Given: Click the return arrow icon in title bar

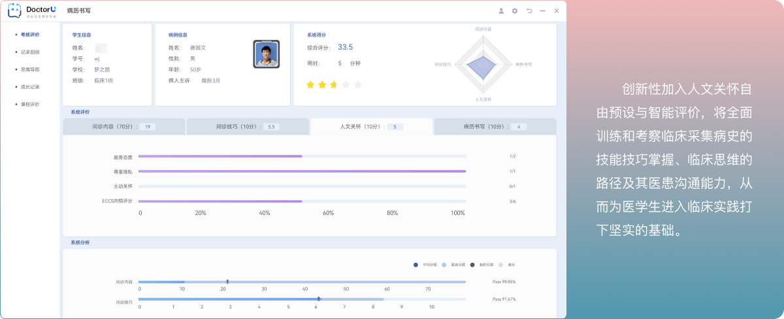Looking at the screenshot, I should (x=529, y=11).
